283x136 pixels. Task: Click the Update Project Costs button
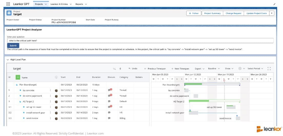(x=257, y=13)
